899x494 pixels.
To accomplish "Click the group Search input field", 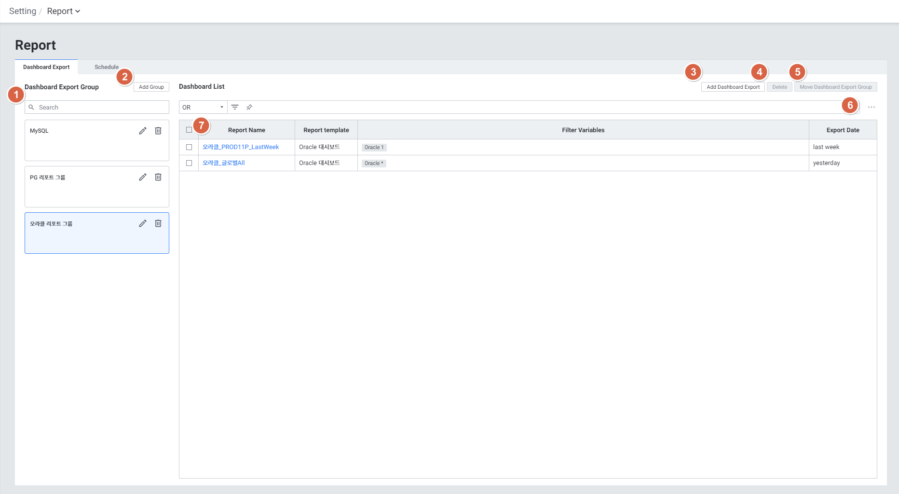I will 101,107.
